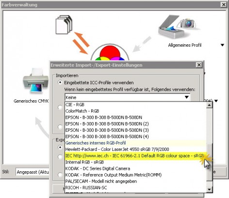The height and width of the screenshot is (198, 229).
Task: Open the Allgemeines Profil dropdown arrow
Action: pyautogui.click(x=222, y=45)
